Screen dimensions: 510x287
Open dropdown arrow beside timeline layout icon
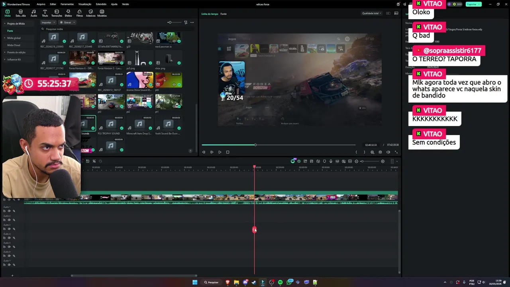coord(397,161)
